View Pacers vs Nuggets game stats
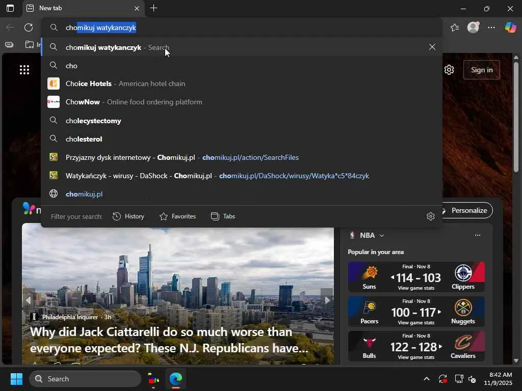 [416, 322]
